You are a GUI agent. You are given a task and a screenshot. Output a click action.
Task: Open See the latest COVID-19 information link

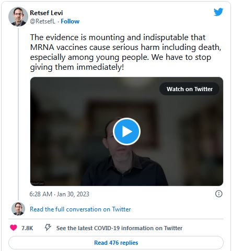(x=119, y=228)
